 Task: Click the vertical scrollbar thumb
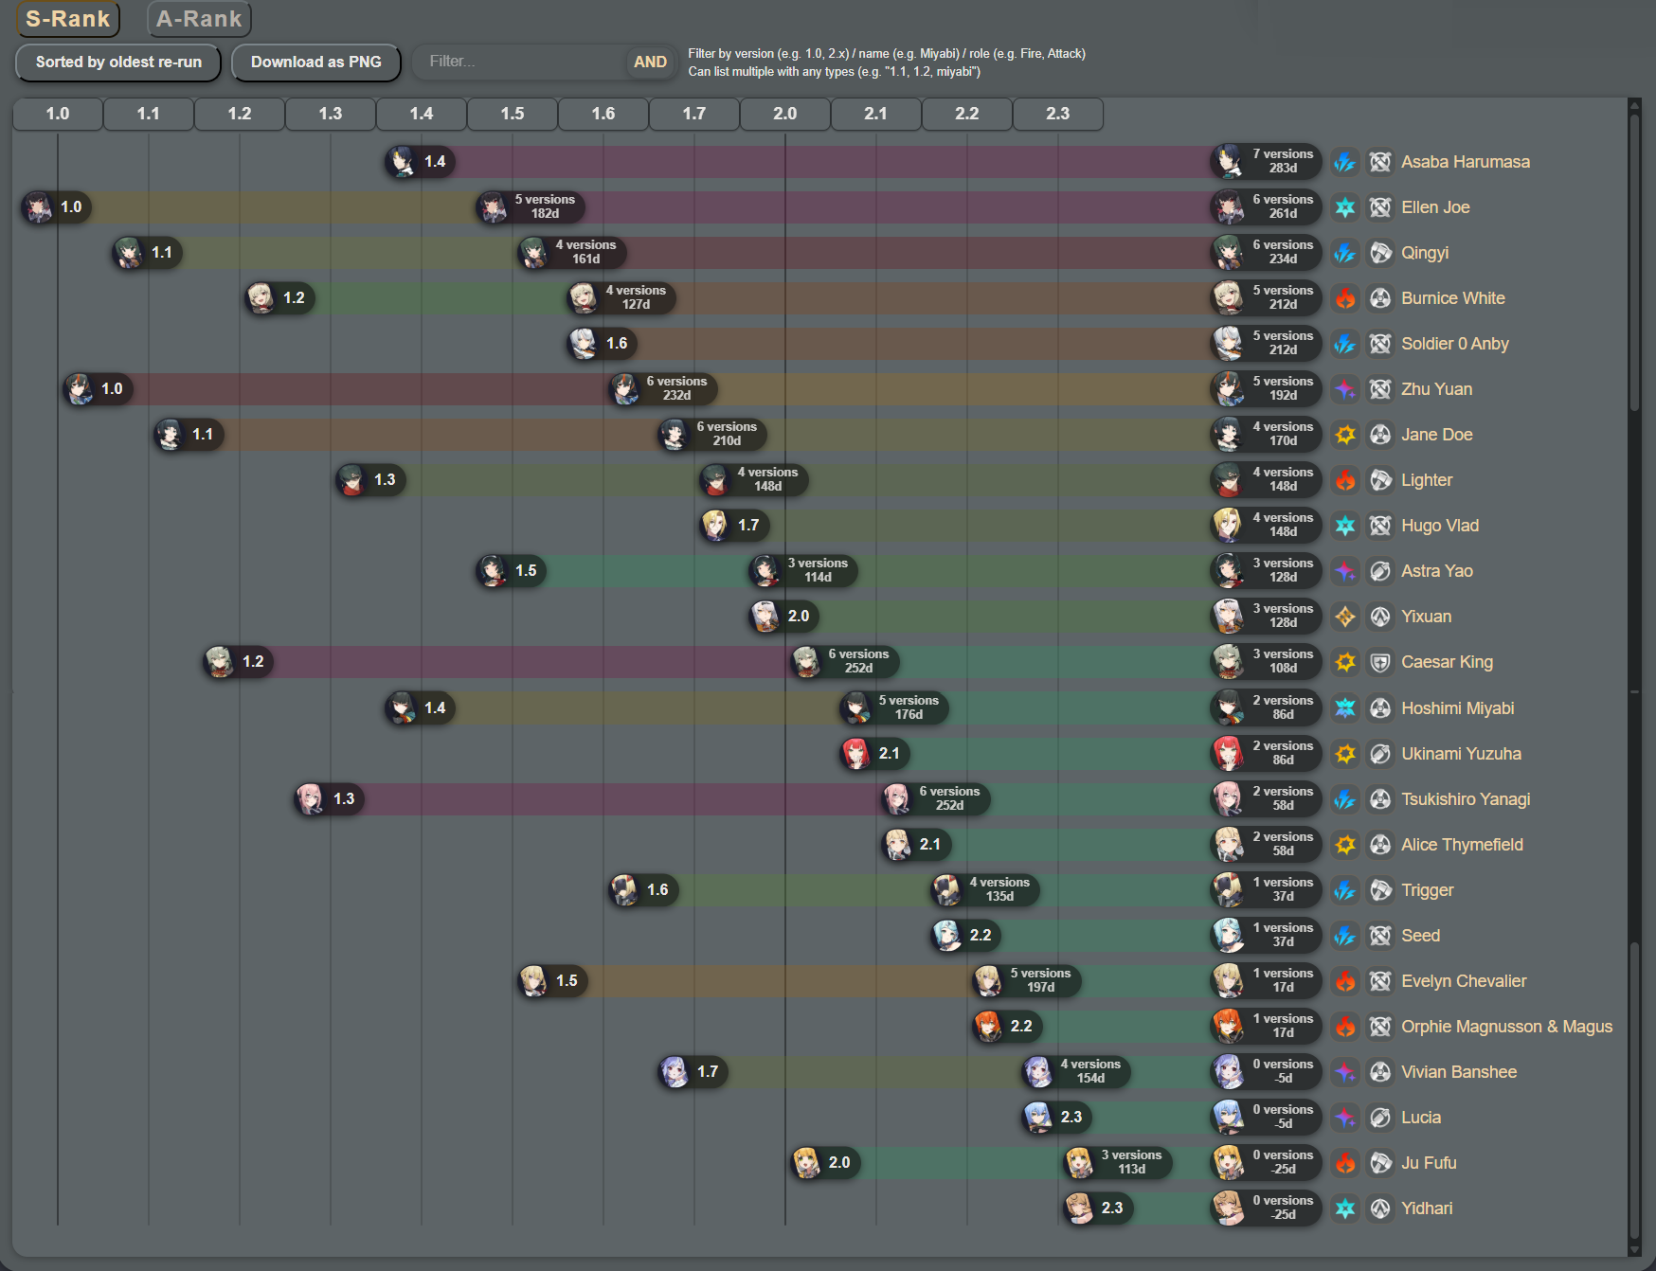coord(1634,262)
